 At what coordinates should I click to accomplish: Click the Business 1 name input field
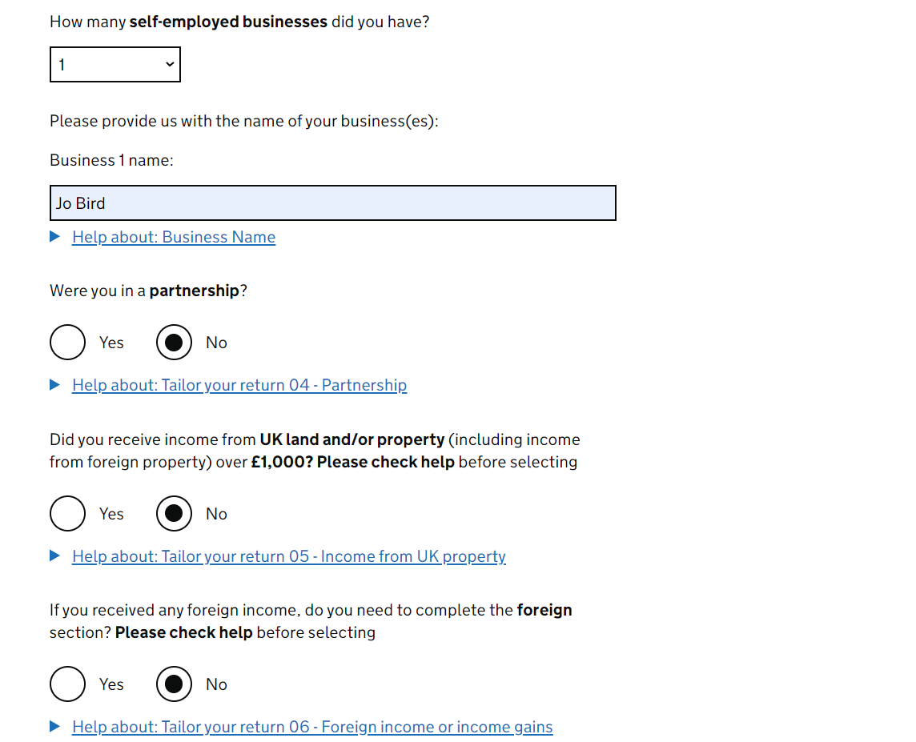[333, 203]
